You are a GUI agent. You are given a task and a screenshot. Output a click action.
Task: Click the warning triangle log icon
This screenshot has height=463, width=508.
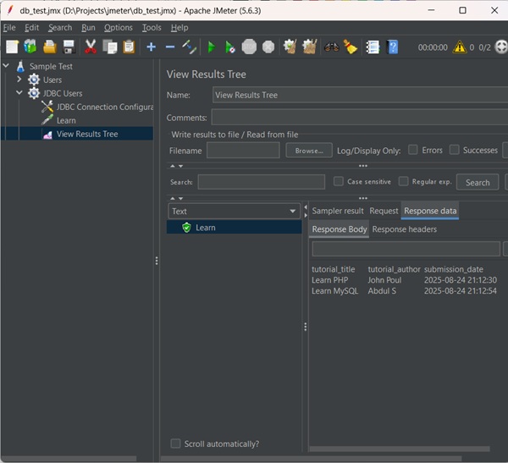click(x=460, y=47)
